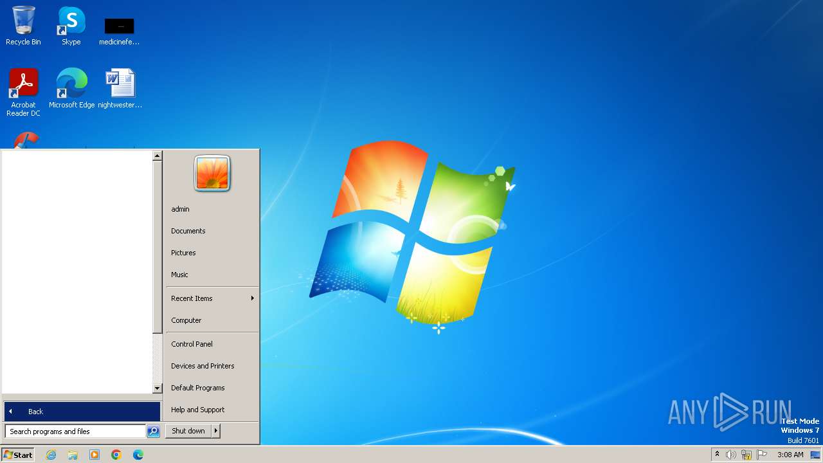
Task: Select the medicinefe... black thumbnail file
Action: click(119, 31)
